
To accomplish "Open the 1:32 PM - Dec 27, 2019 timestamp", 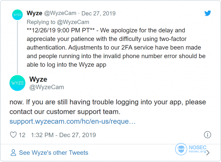I will pyautogui.click(x=63, y=135).
